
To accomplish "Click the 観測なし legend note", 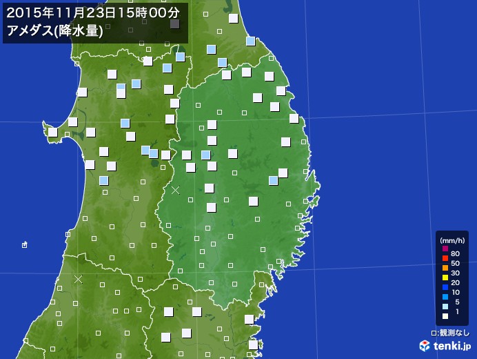I will click(x=450, y=333).
